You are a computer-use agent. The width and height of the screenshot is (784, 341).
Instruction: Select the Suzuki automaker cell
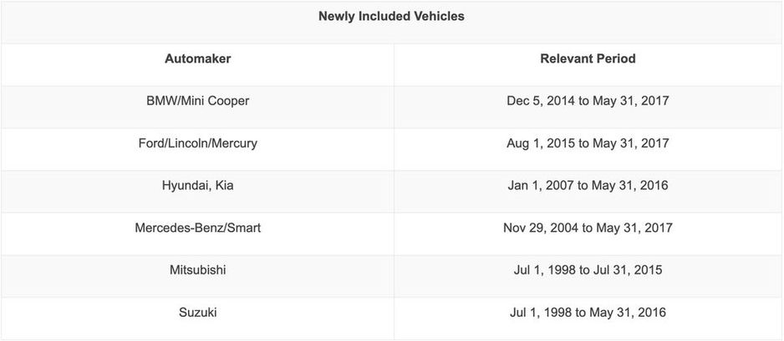point(198,313)
